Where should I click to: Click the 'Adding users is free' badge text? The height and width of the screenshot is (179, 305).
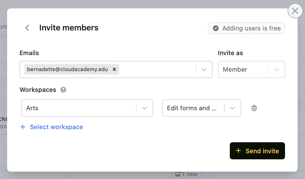pos(251,28)
